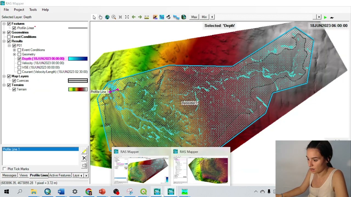Open Windows Settings gear in taskbar
This screenshot has height=197, width=351.
coord(75,192)
